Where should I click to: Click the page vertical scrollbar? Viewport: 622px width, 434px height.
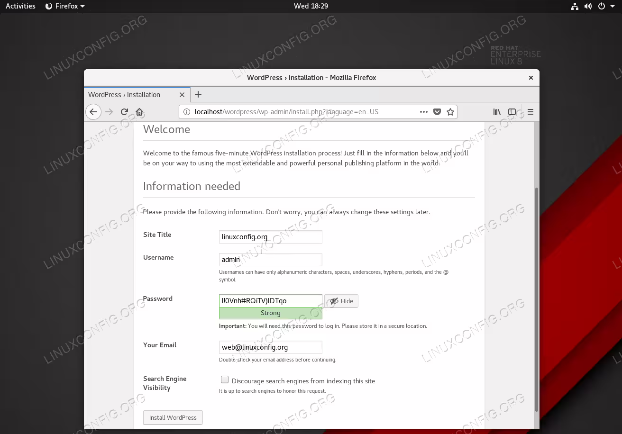tap(537, 298)
